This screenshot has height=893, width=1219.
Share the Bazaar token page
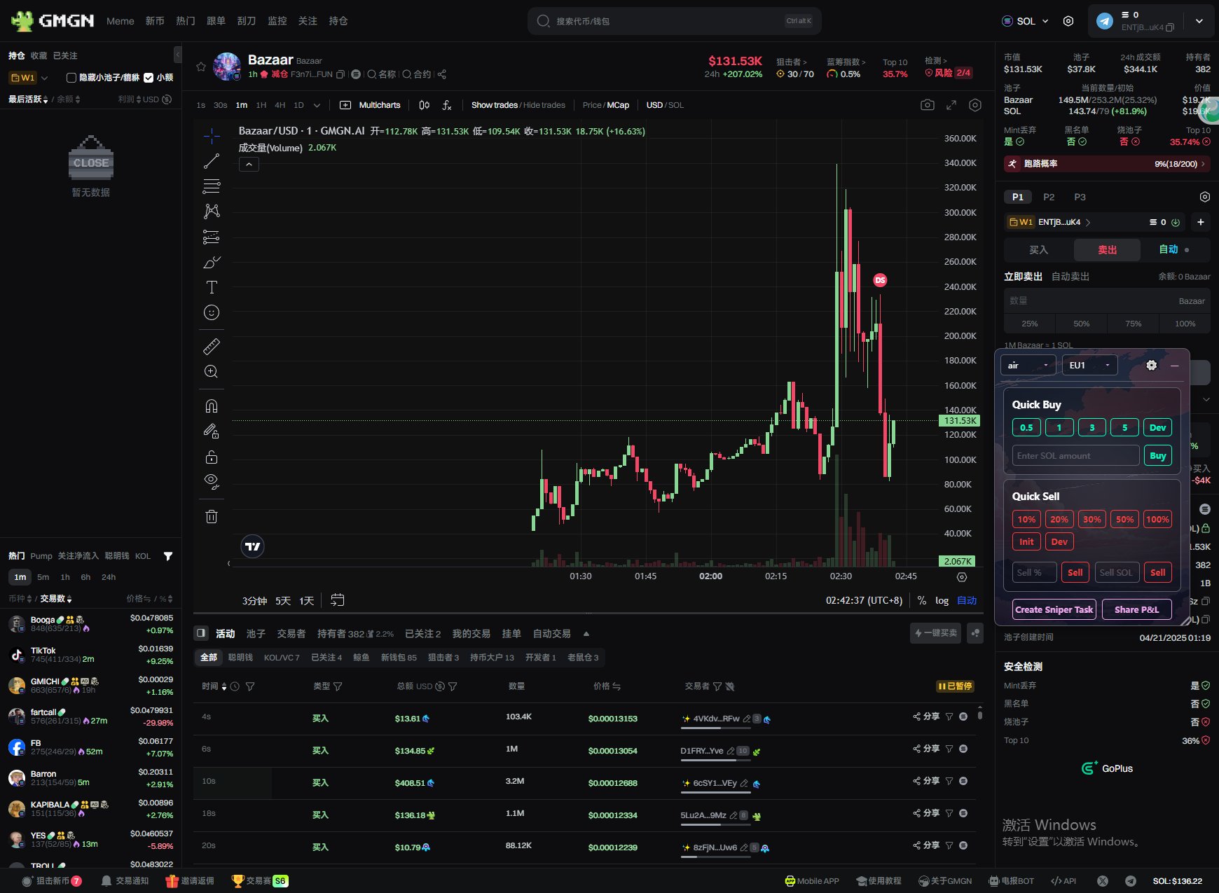click(x=442, y=74)
